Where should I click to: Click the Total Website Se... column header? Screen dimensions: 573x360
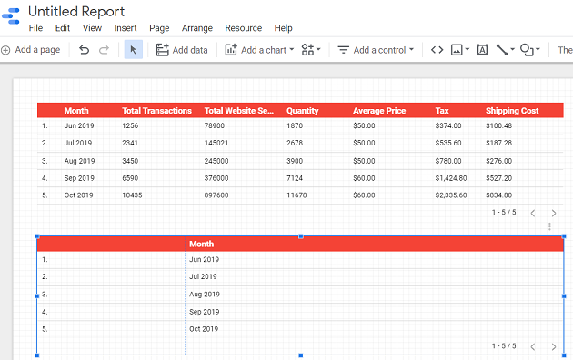[x=239, y=111]
